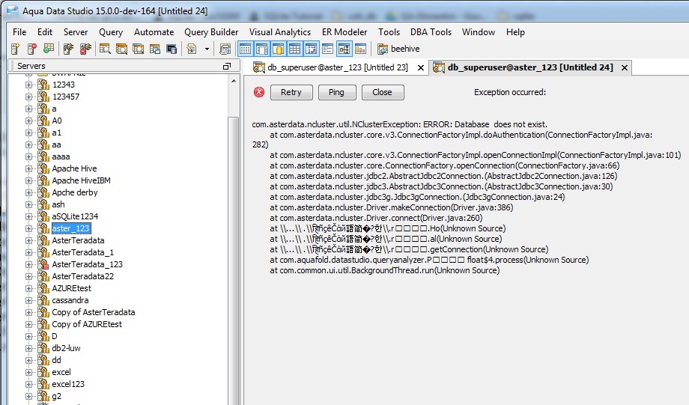Select the g2 server row
This screenshot has height=405, width=689.
pyautogui.click(x=56, y=396)
